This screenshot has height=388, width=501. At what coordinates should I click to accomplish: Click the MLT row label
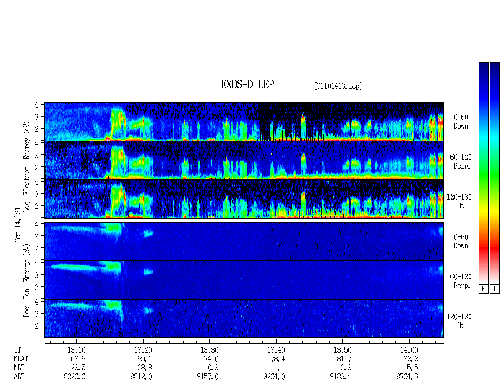(x=19, y=368)
